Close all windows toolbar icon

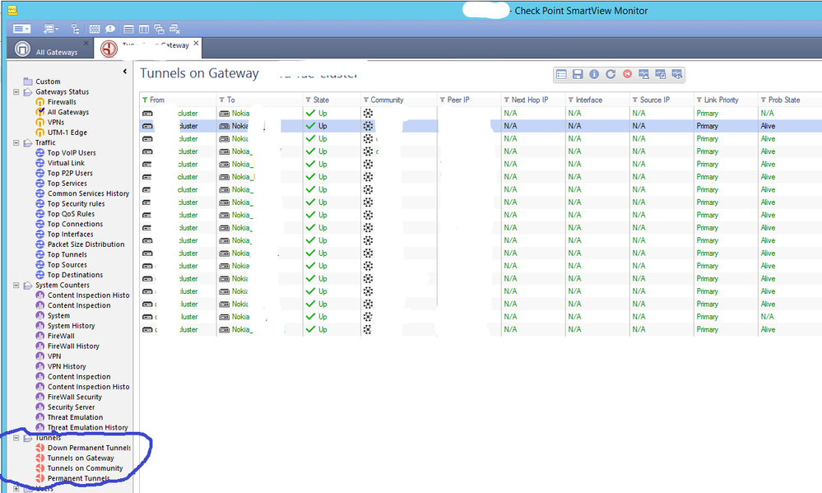click(174, 29)
